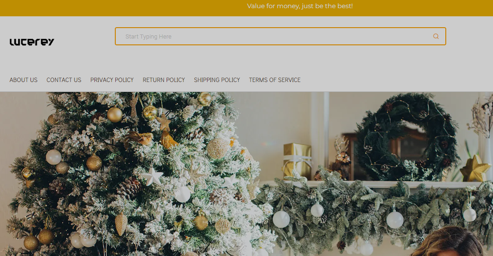493x256 pixels.
Task: Click the green wreath in the banner
Action: [407, 136]
